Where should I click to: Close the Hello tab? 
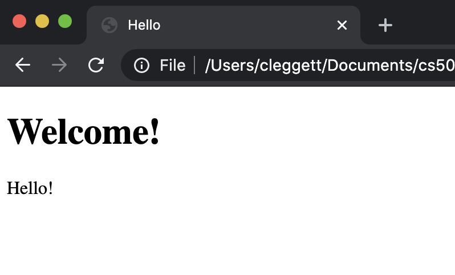click(x=342, y=25)
